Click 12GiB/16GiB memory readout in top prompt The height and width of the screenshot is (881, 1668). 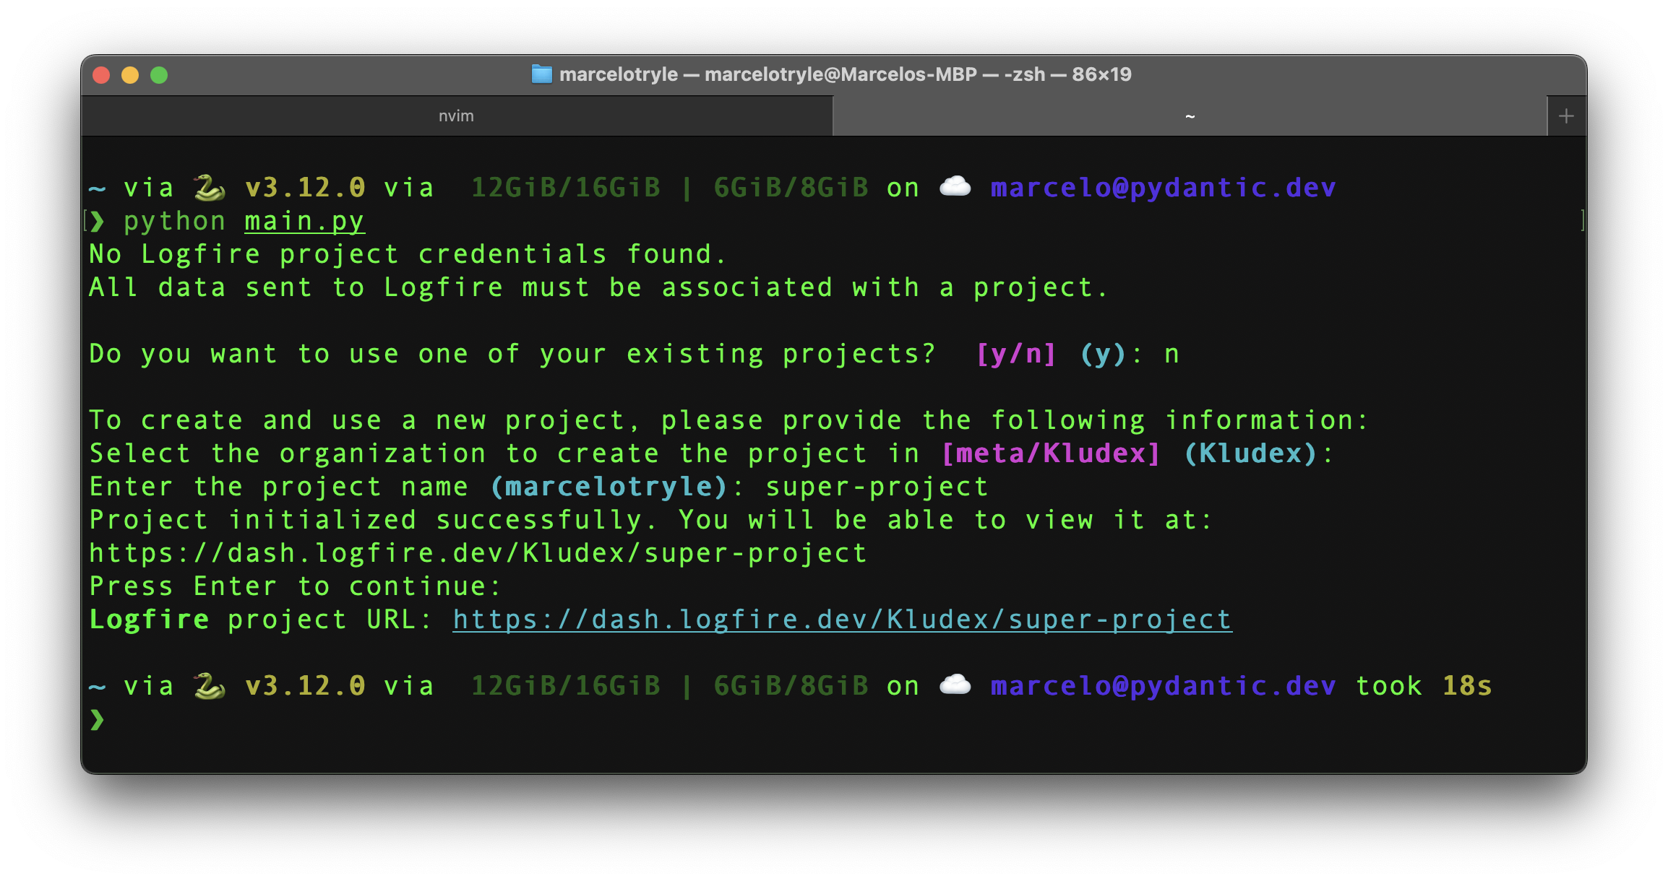point(566,188)
